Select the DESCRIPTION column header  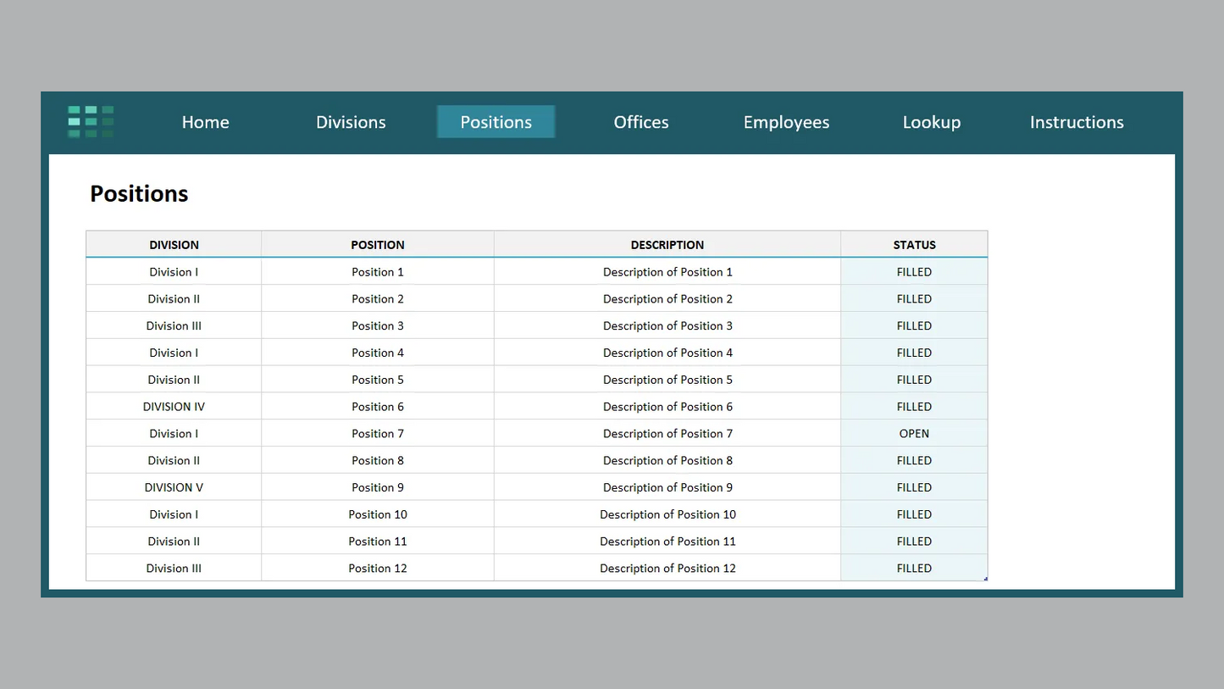(667, 244)
